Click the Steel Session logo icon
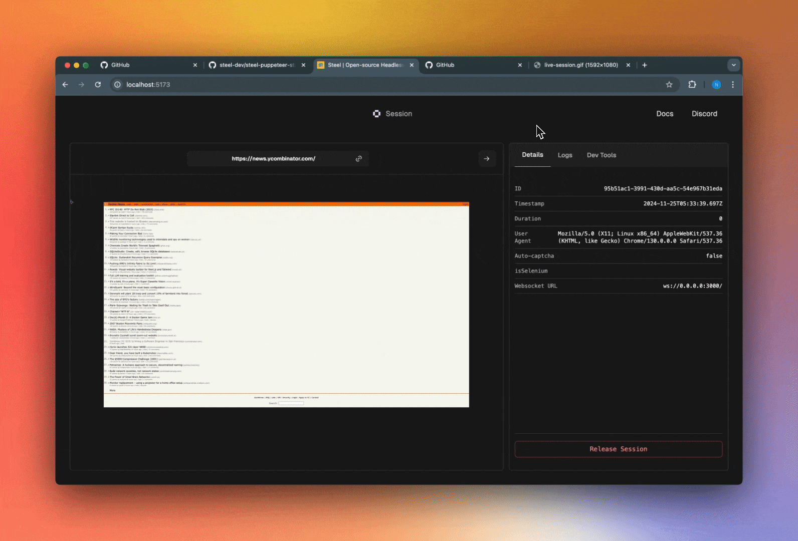 click(x=376, y=114)
